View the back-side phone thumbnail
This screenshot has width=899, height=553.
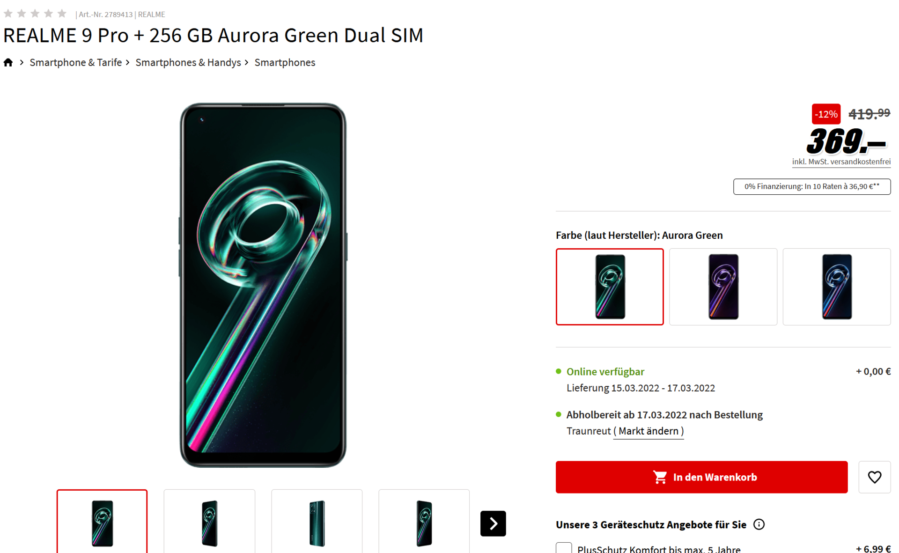[x=317, y=523]
